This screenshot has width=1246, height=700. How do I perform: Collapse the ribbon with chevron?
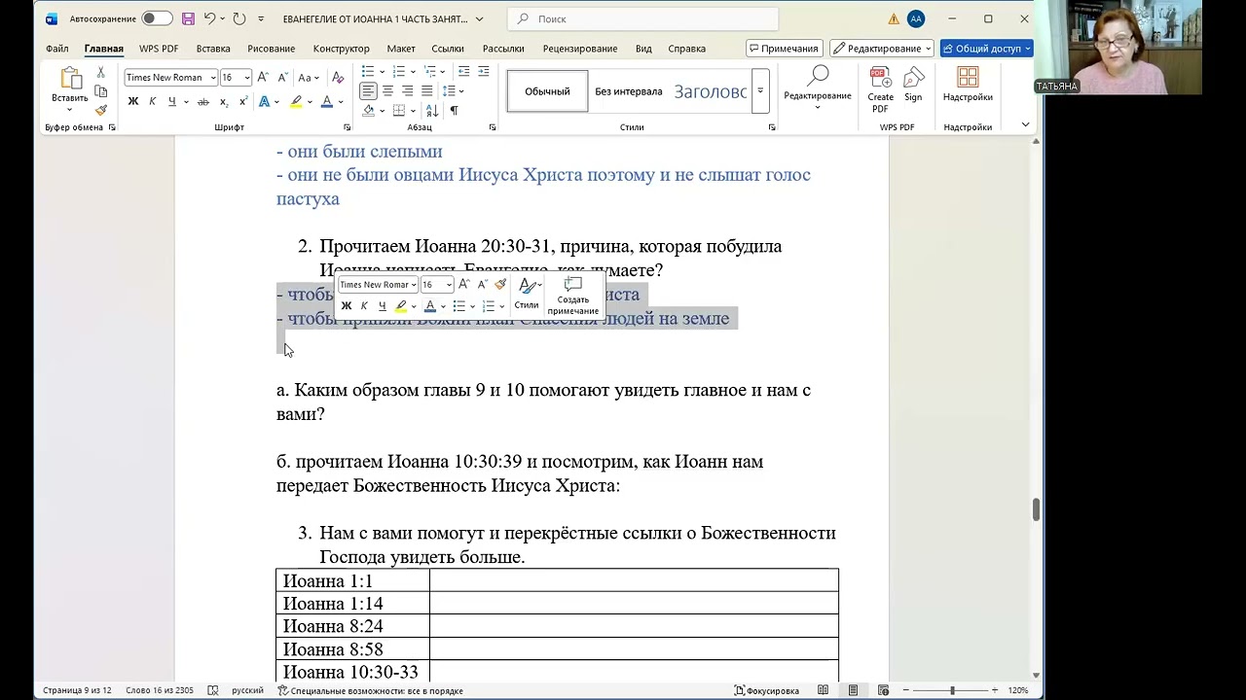[1025, 125]
